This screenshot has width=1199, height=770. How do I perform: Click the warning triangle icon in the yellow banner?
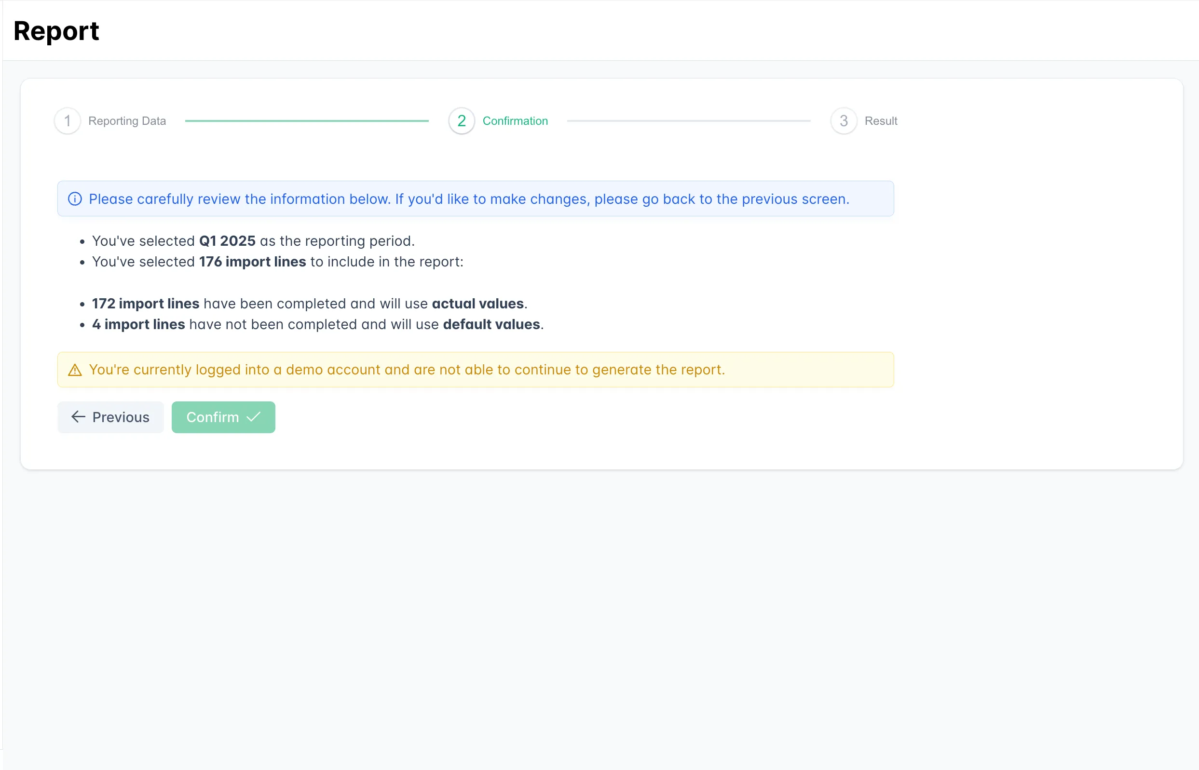(75, 370)
